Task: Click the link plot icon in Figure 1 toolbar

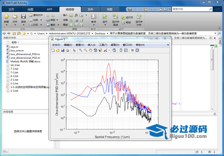Action: point(114,50)
